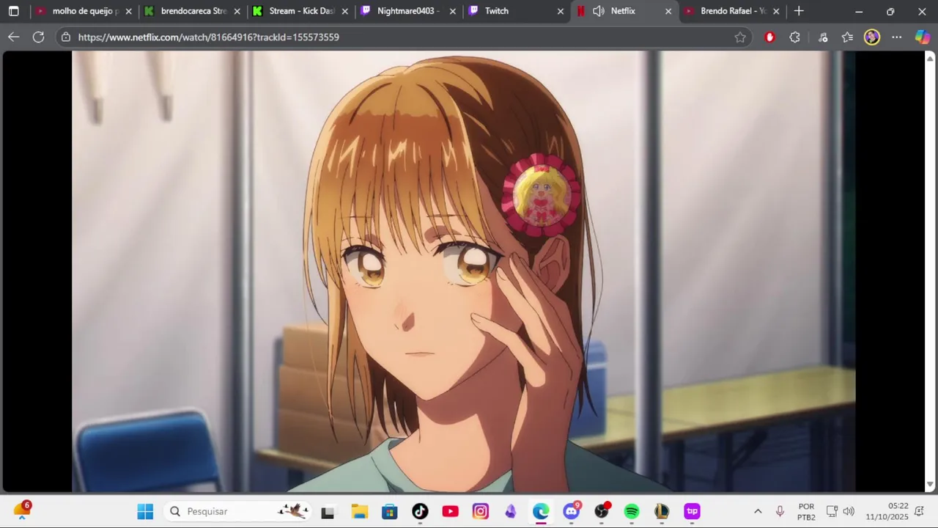The image size is (938, 528).
Task: Open the notification center bell icon
Action: [919, 511]
